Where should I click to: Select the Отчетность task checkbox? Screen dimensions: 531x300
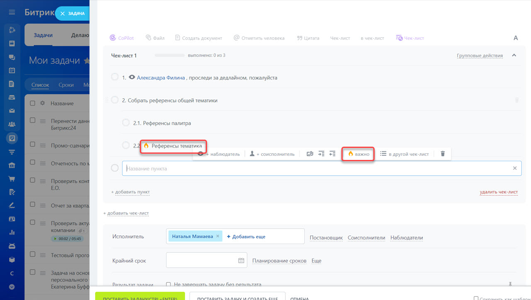pyautogui.click(x=33, y=162)
